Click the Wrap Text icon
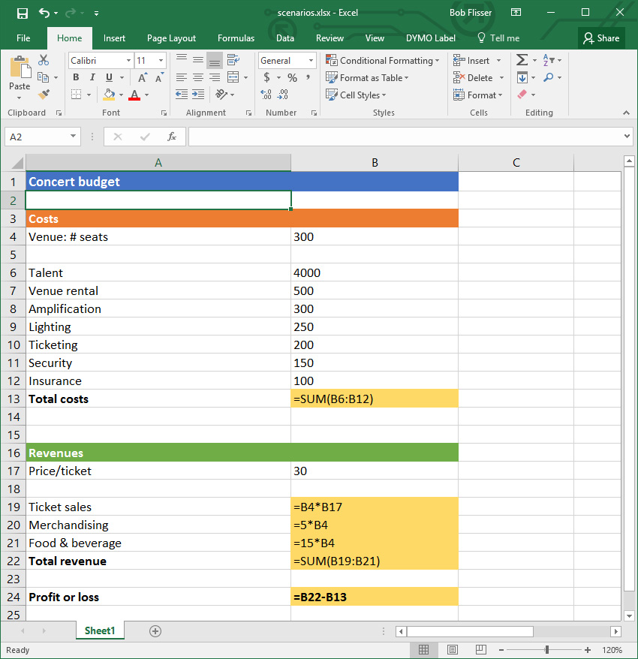638x659 pixels. (x=233, y=60)
